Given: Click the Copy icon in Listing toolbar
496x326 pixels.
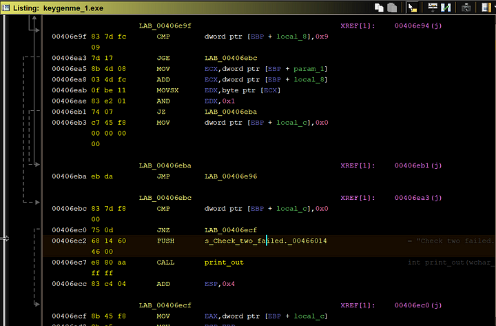Looking at the screenshot, I should 379,8.
